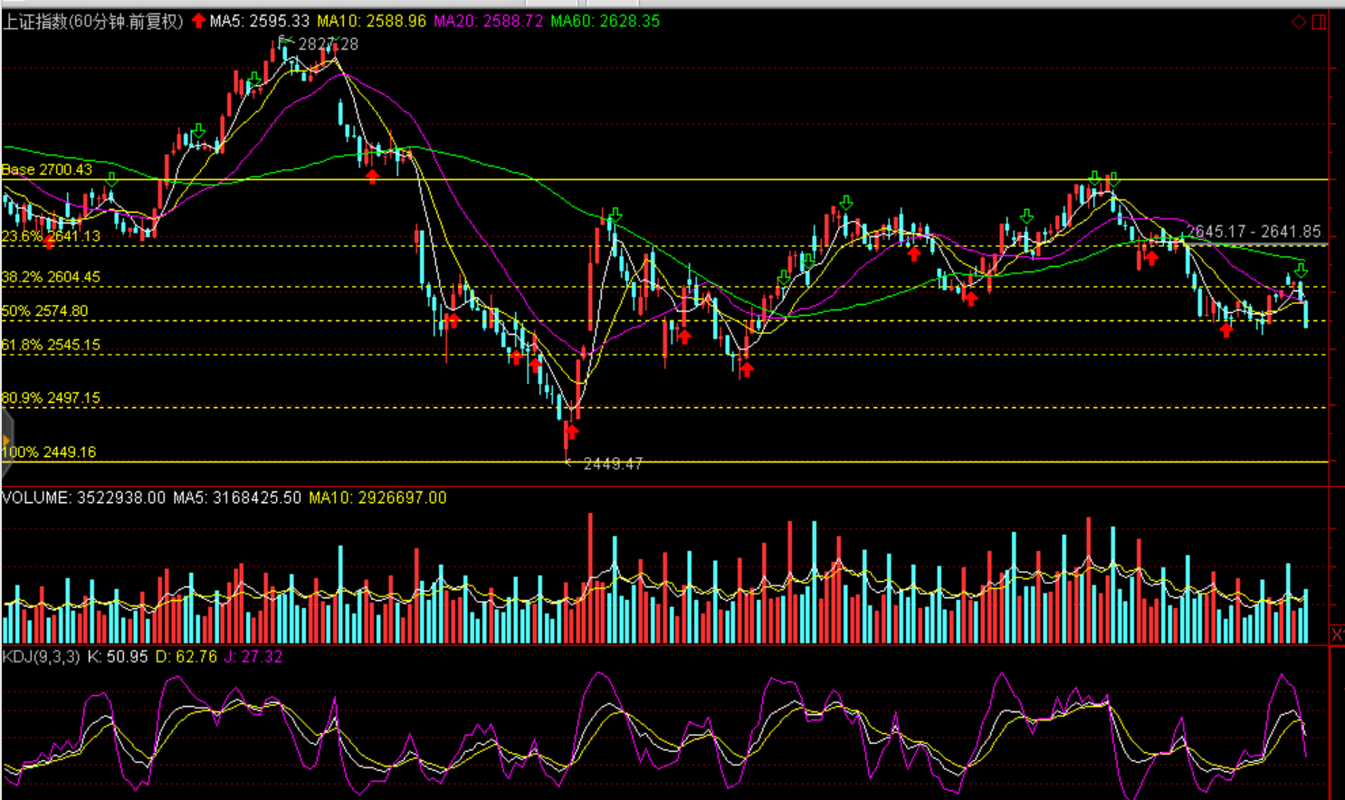Select the Base 2700.43 Fibonacci line label
Image resolution: width=1345 pixels, height=800 pixels.
coord(47,169)
